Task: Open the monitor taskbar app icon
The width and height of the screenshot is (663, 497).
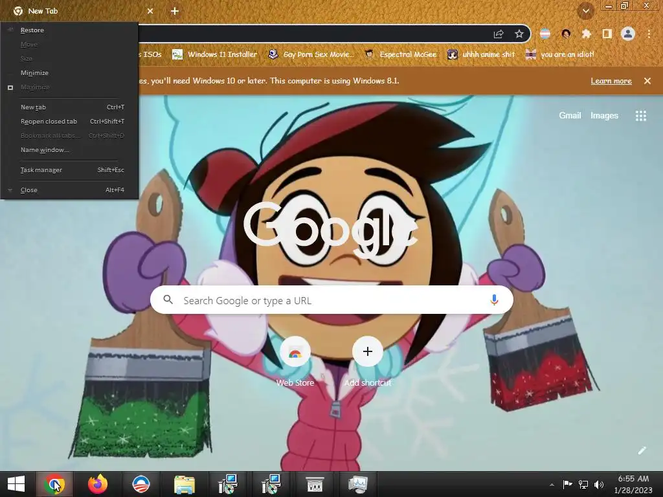Action: [x=357, y=484]
